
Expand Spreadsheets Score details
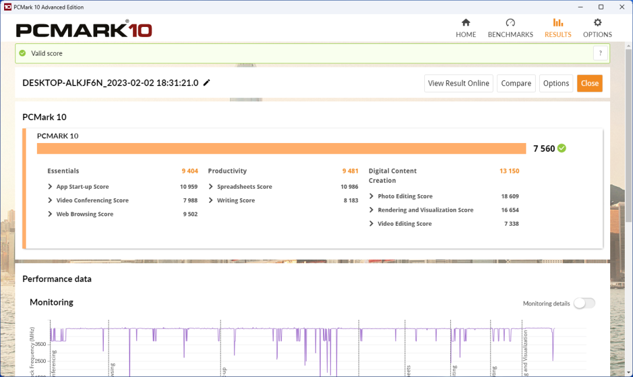tap(211, 186)
